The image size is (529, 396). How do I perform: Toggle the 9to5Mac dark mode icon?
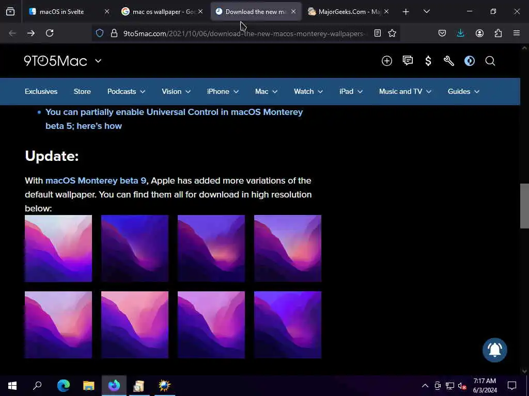469,61
